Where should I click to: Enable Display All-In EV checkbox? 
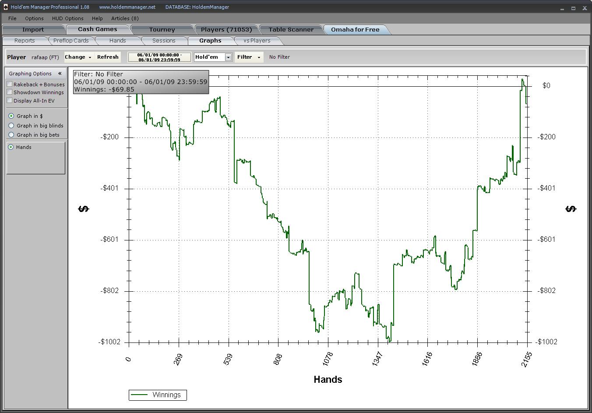click(x=9, y=100)
